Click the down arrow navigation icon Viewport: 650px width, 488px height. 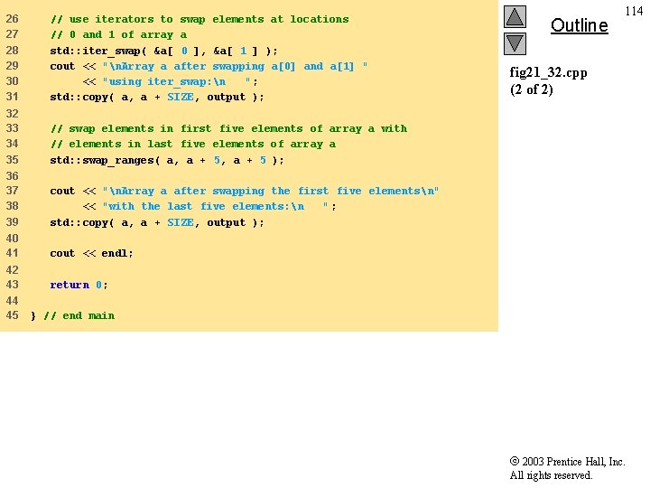(x=515, y=43)
